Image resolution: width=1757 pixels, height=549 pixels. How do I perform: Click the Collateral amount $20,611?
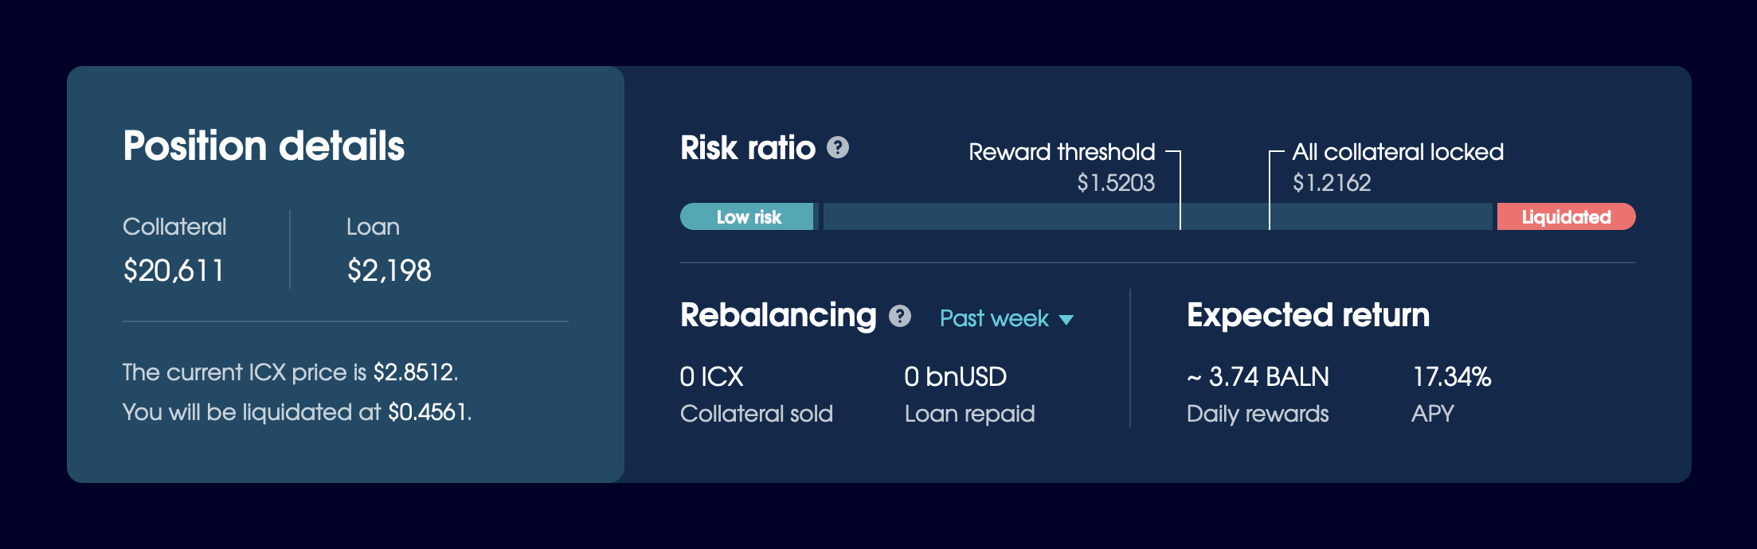pos(174,271)
